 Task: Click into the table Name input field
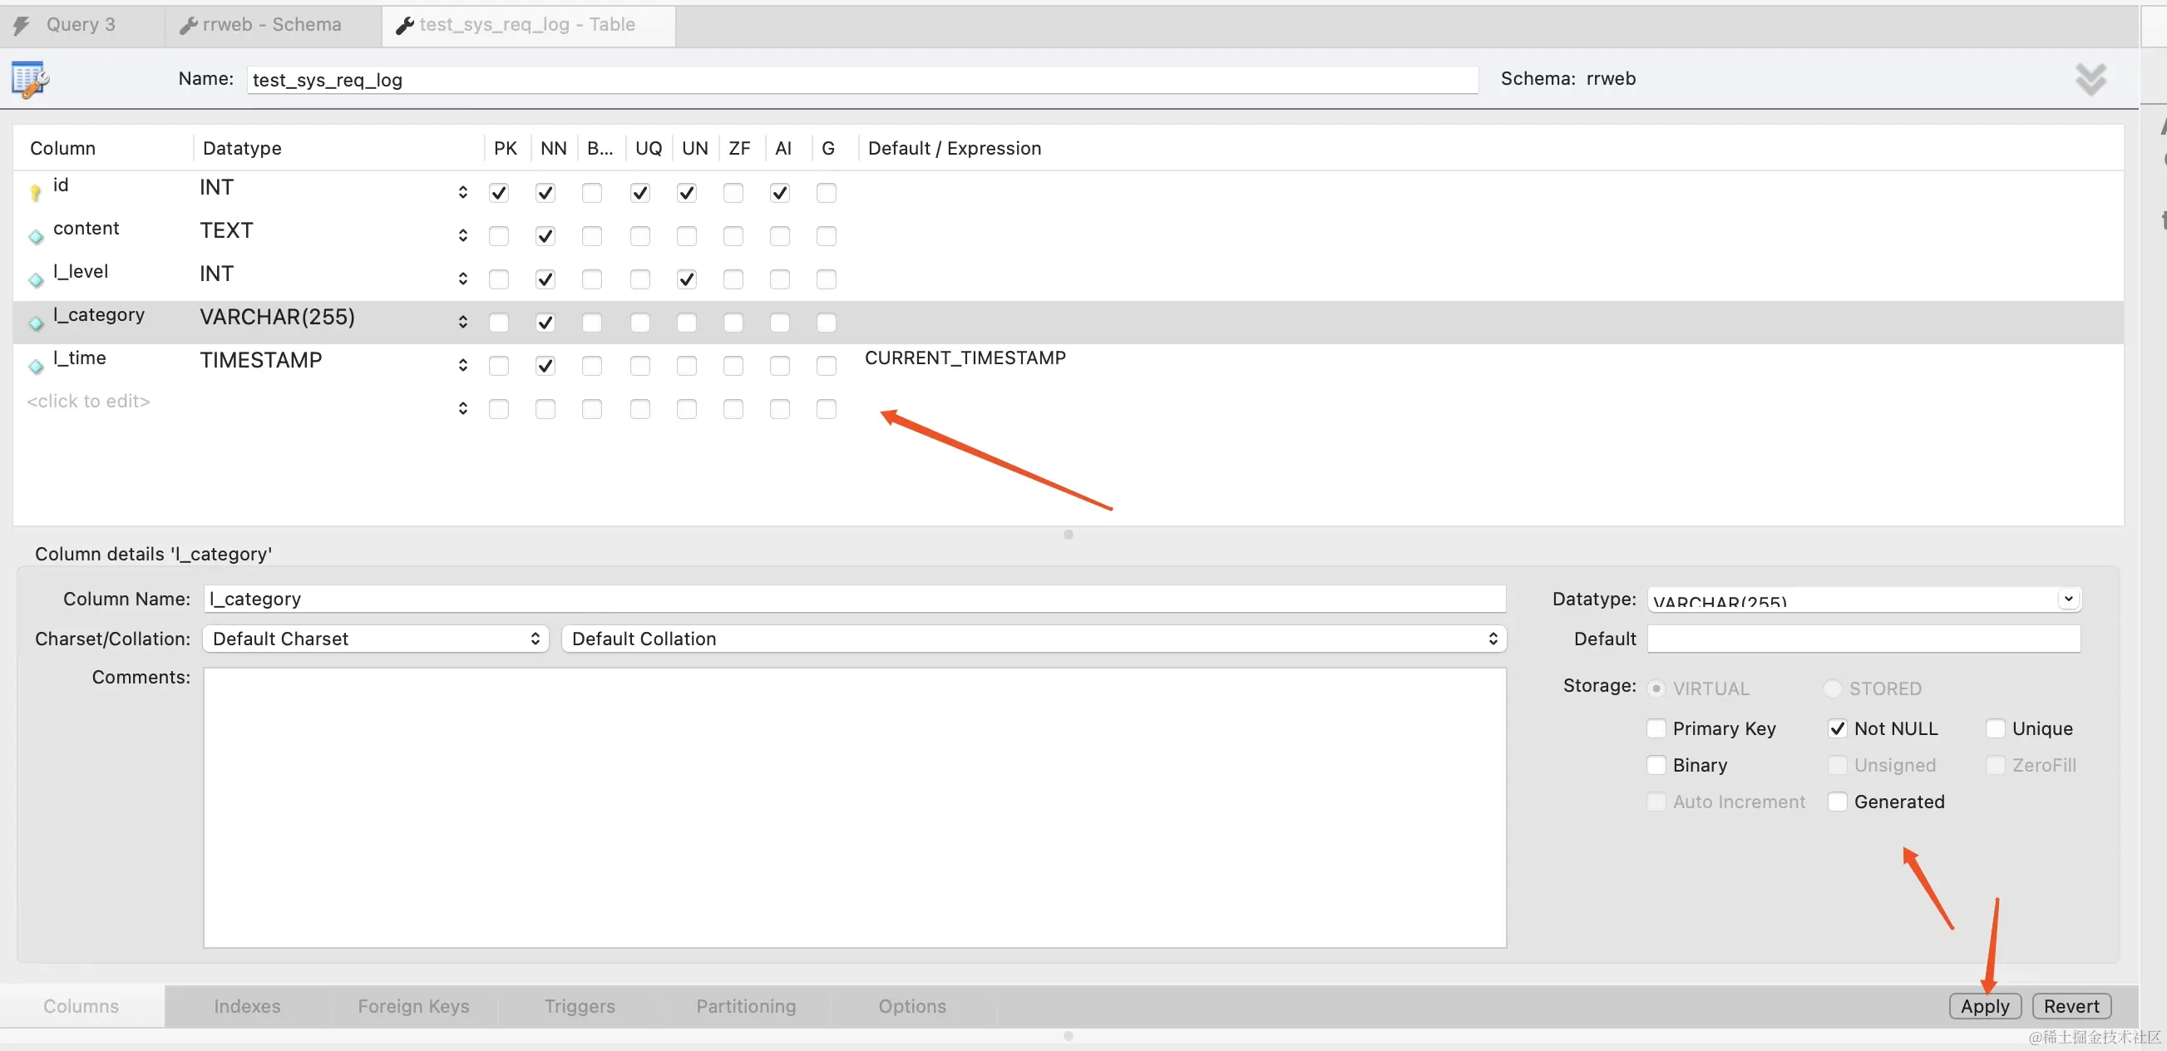861,80
